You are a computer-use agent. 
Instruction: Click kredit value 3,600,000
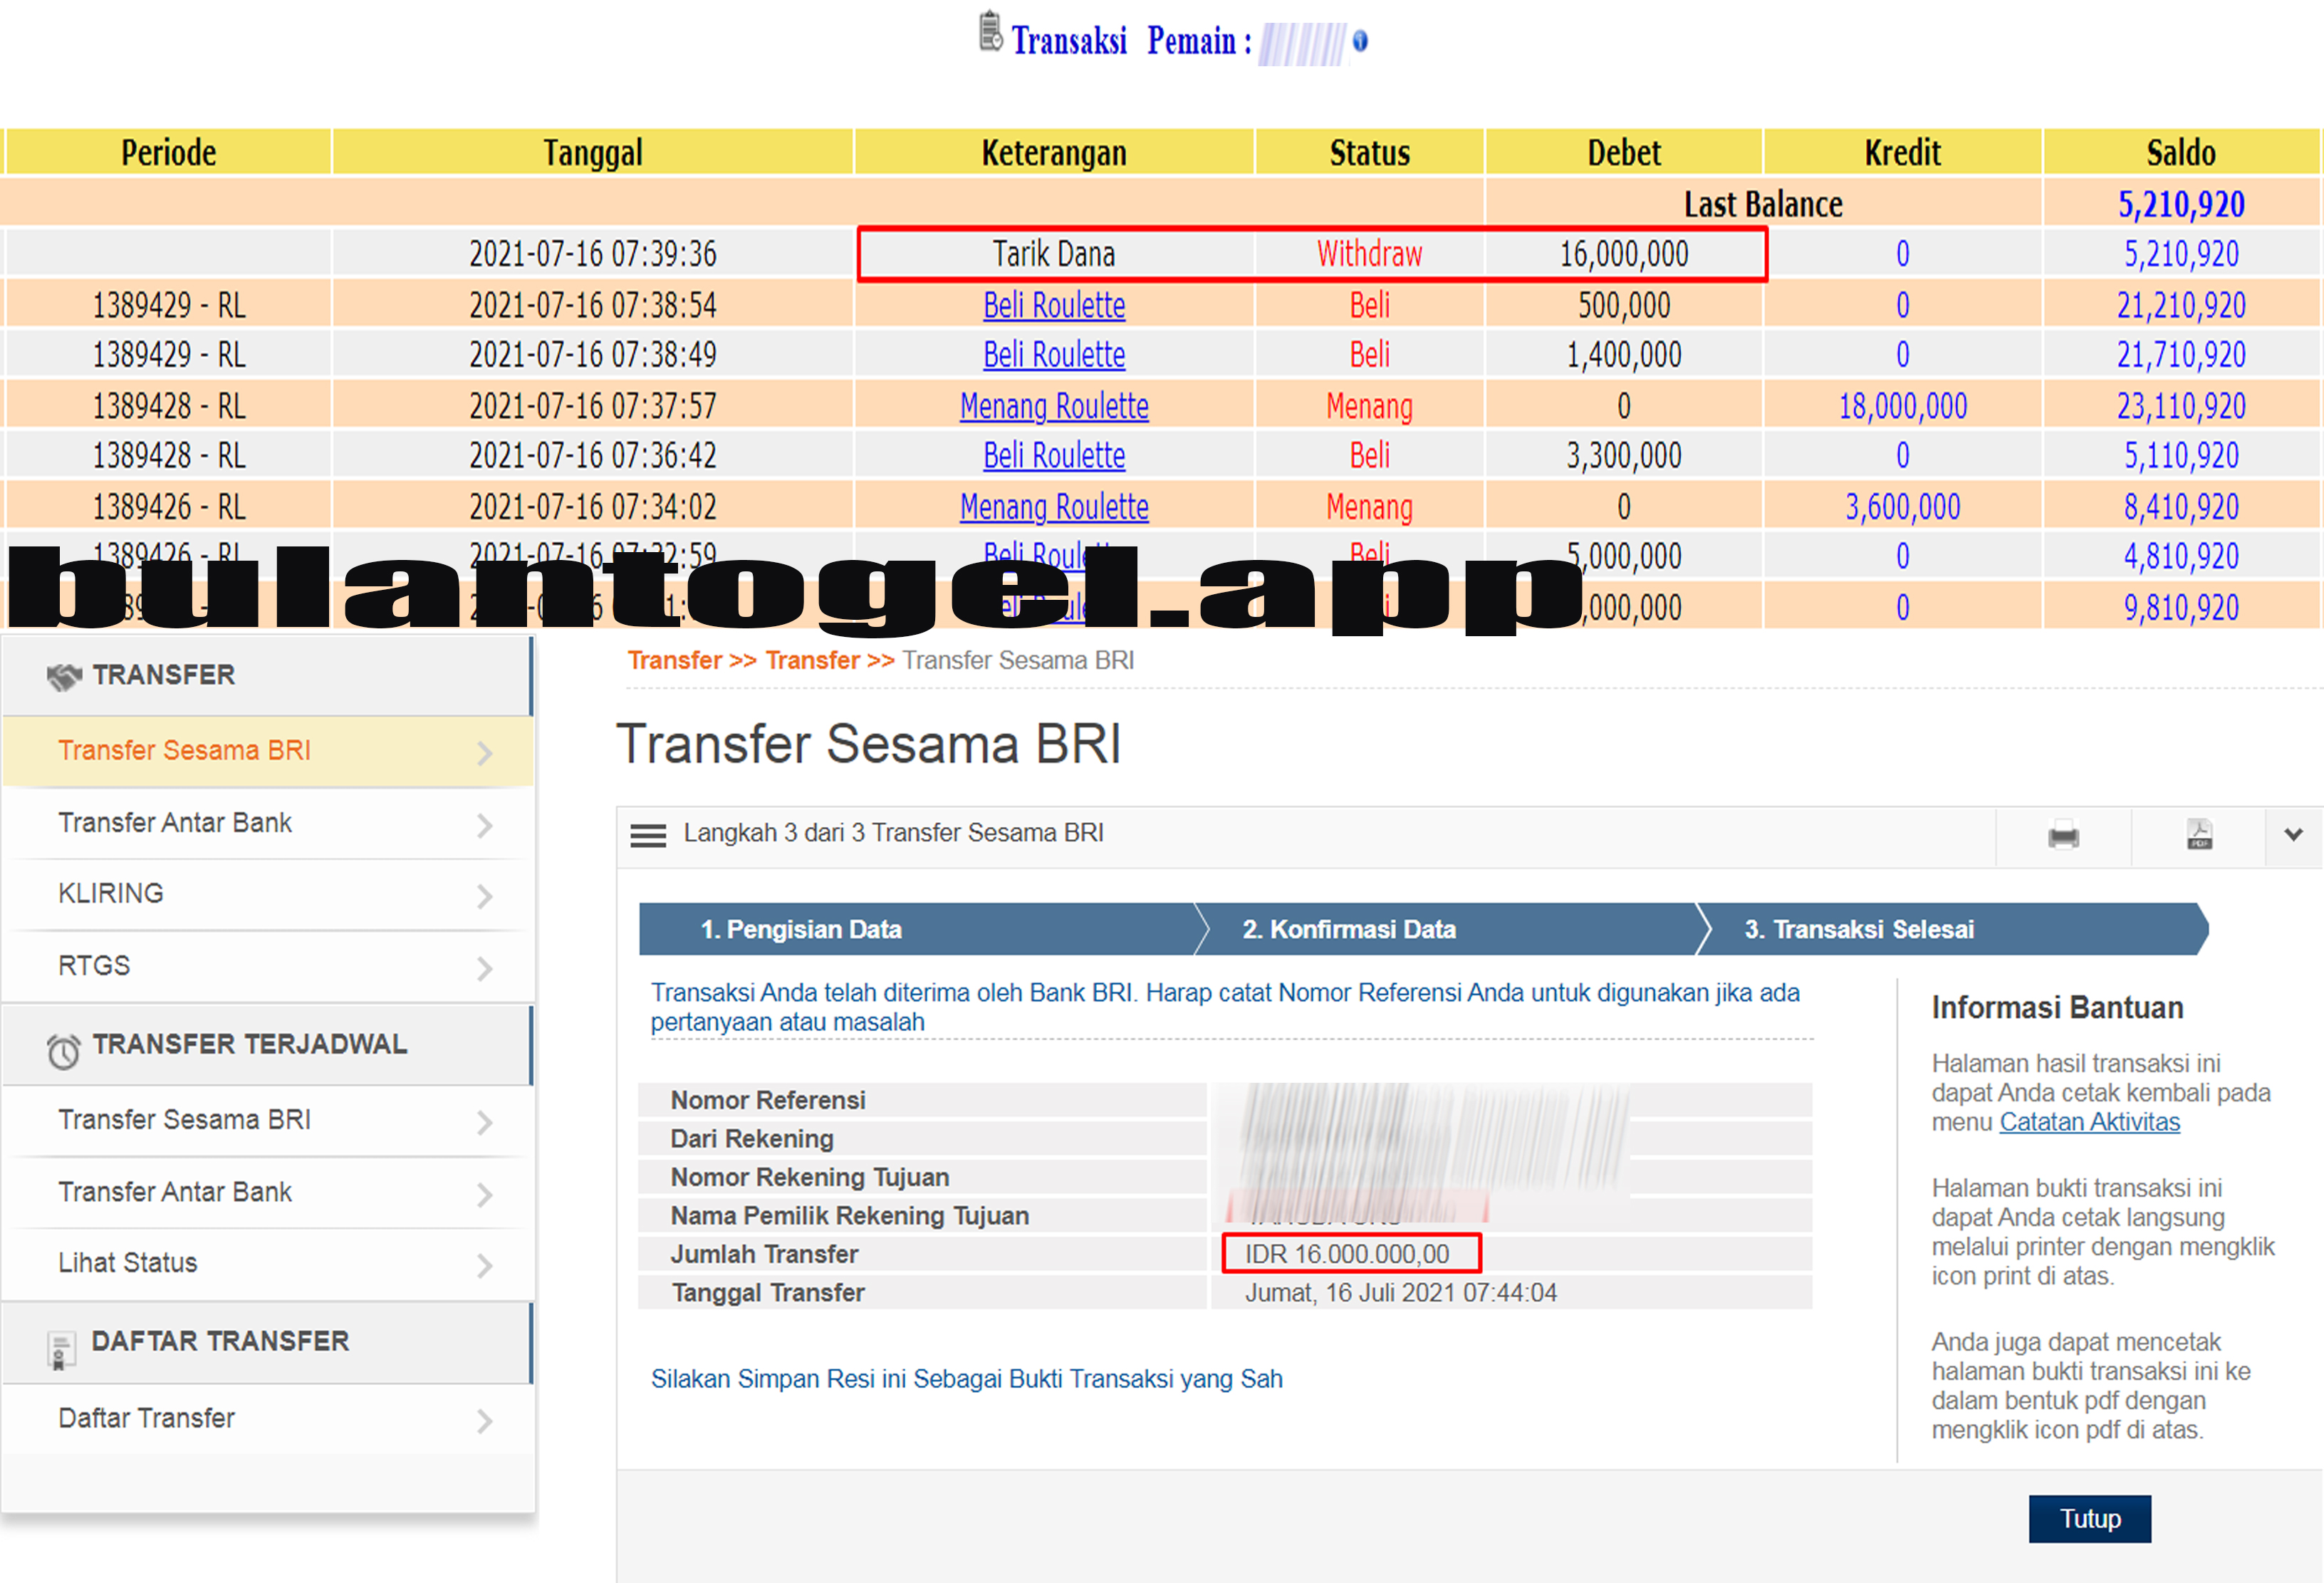(1902, 507)
